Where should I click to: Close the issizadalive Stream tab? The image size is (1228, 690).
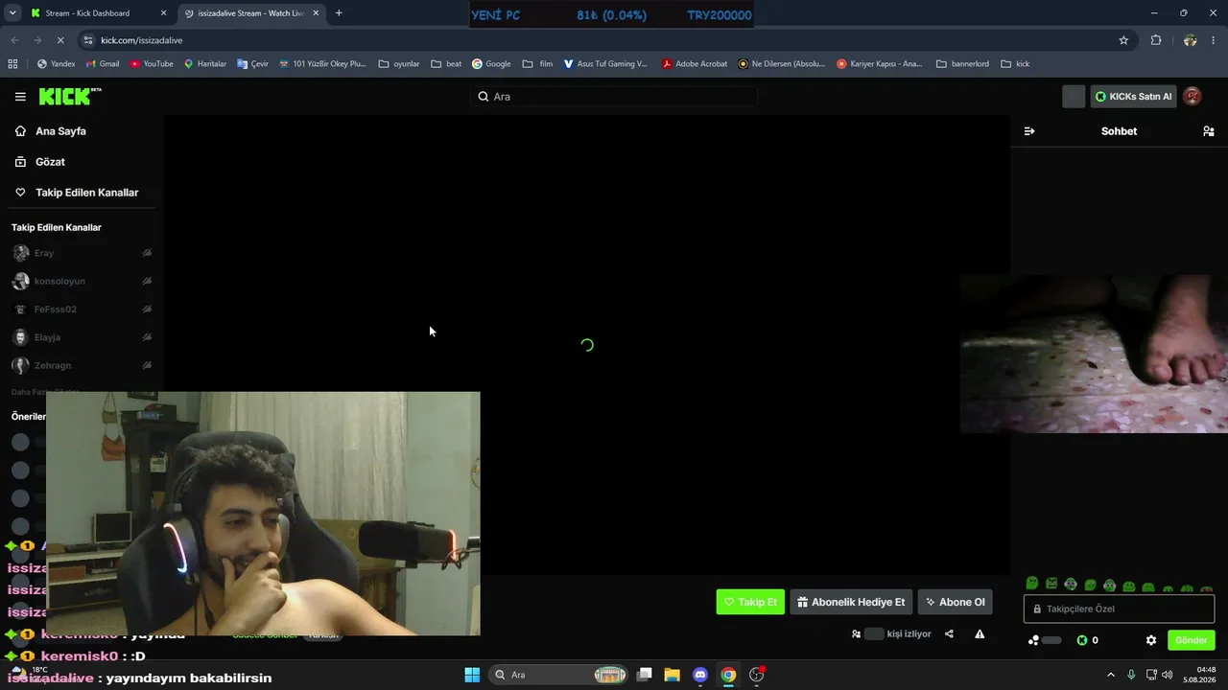pyautogui.click(x=315, y=13)
